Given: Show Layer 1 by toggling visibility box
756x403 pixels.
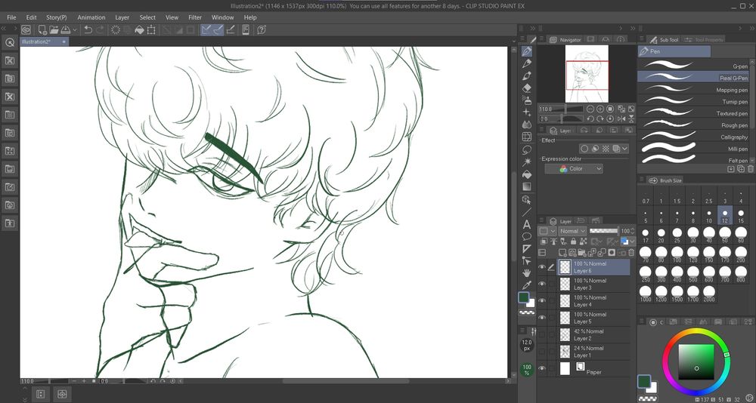Looking at the screenshot, I should point(542,352).
